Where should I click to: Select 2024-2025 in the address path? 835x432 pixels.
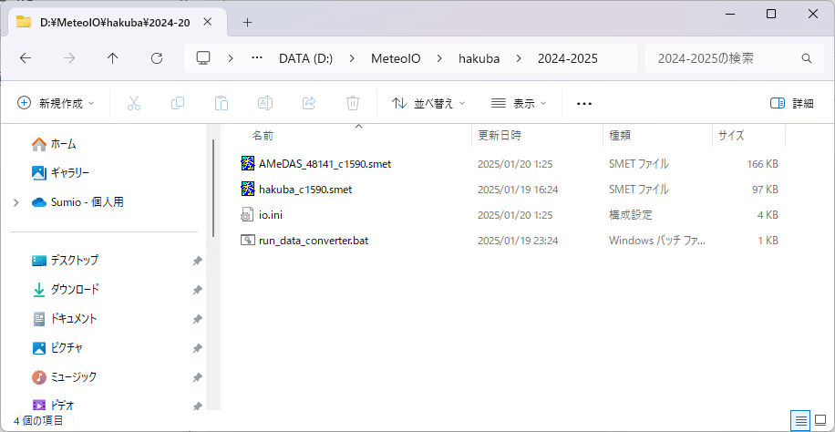[x=568, y=58]
